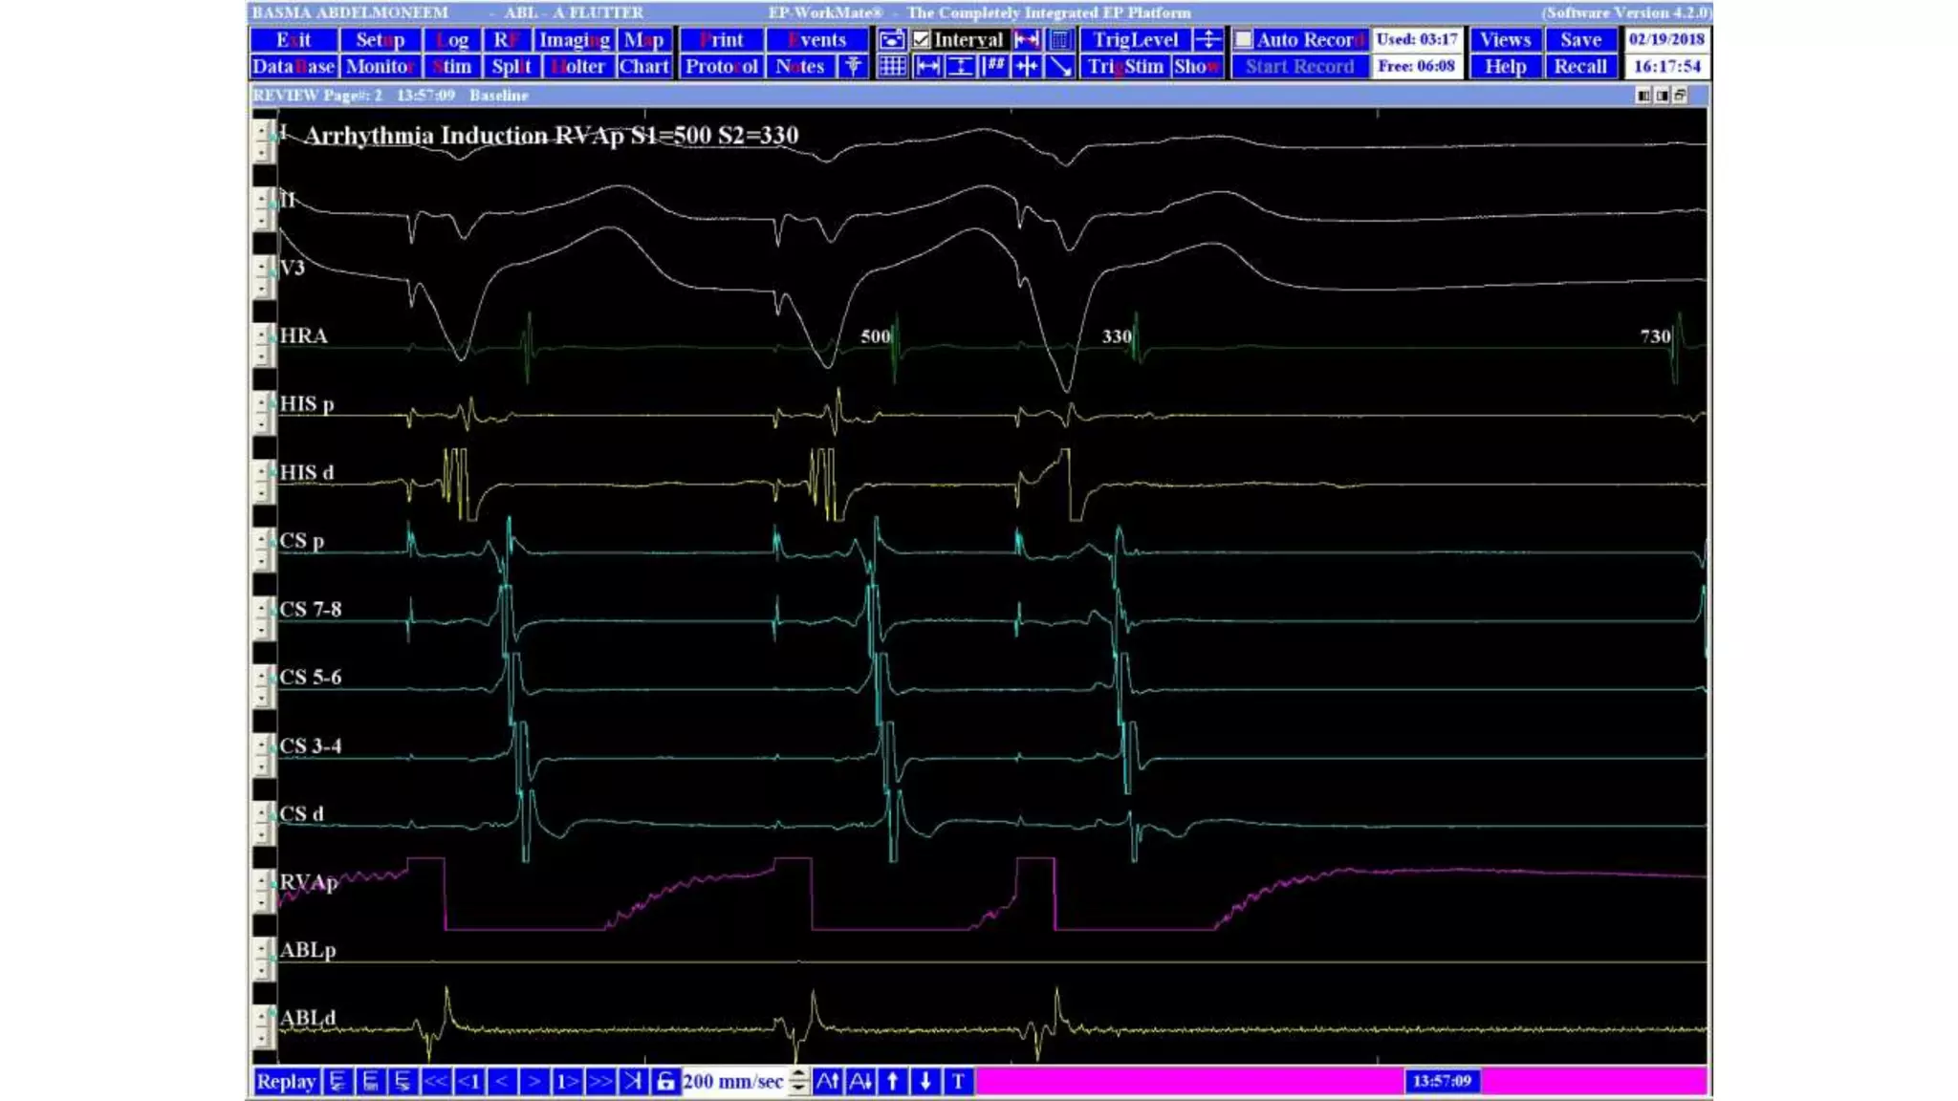This screenshot has width=1958, height=1101.
Task: Step forward one page with 1> button
Action: pos(567,1082)
